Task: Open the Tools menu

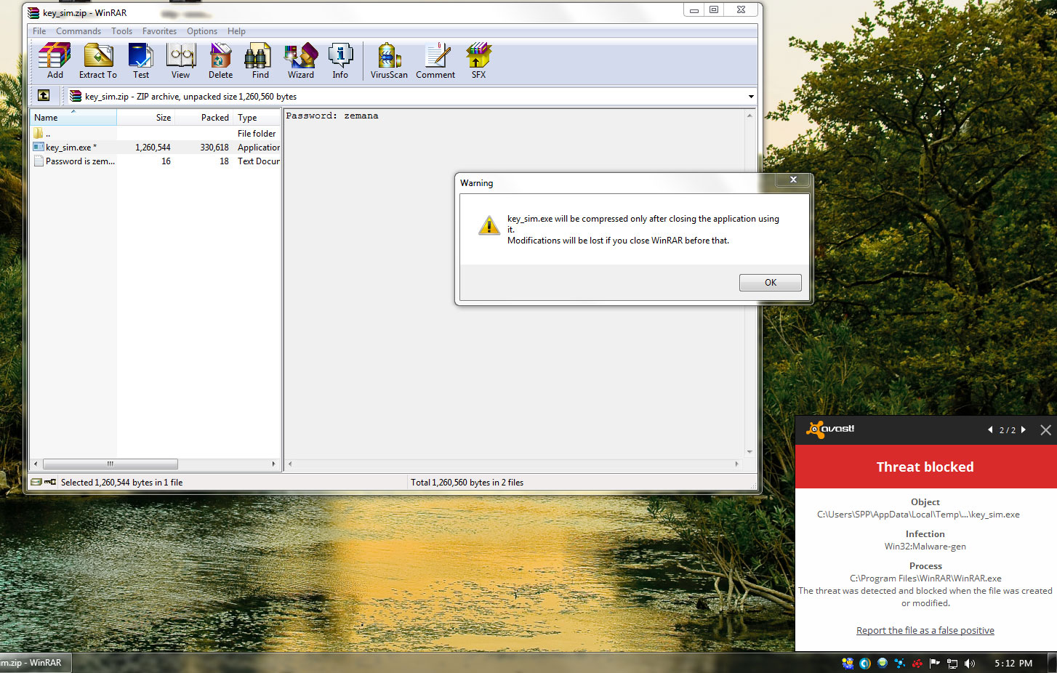Action: 121,31
